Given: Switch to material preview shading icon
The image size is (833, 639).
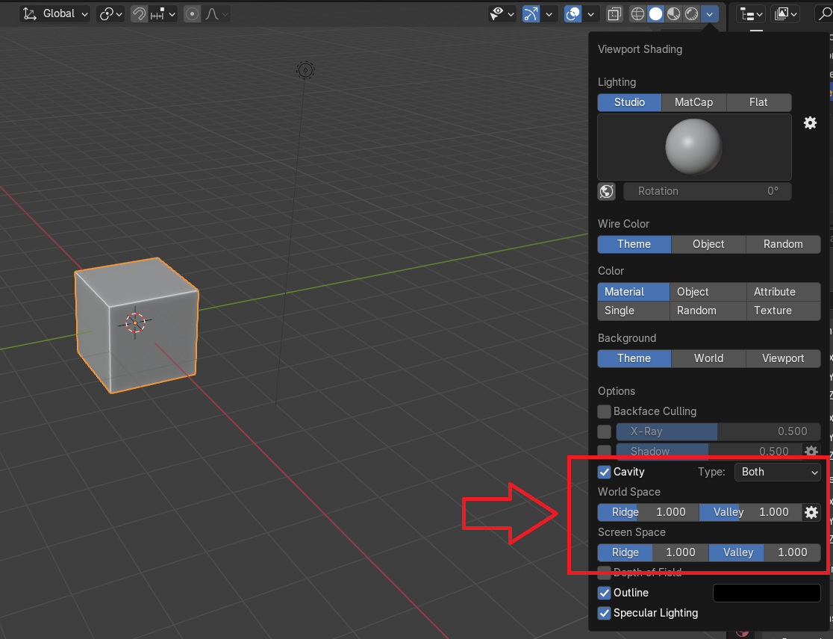Looking at the screenshot, I should pyautogui.click(x=673, y=14).
